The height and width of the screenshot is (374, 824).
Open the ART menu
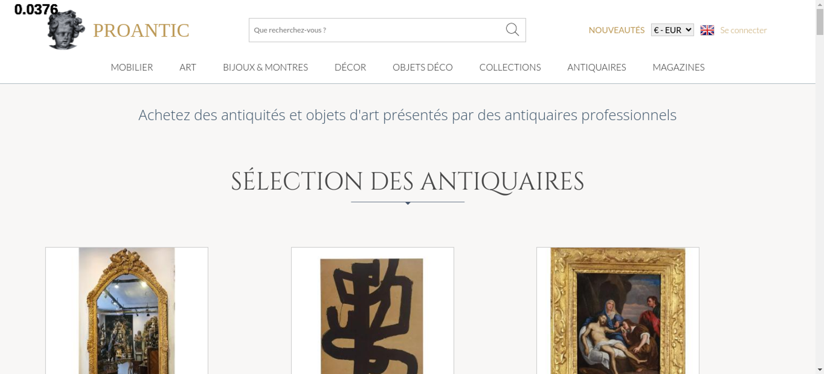(x=188, y=67)
